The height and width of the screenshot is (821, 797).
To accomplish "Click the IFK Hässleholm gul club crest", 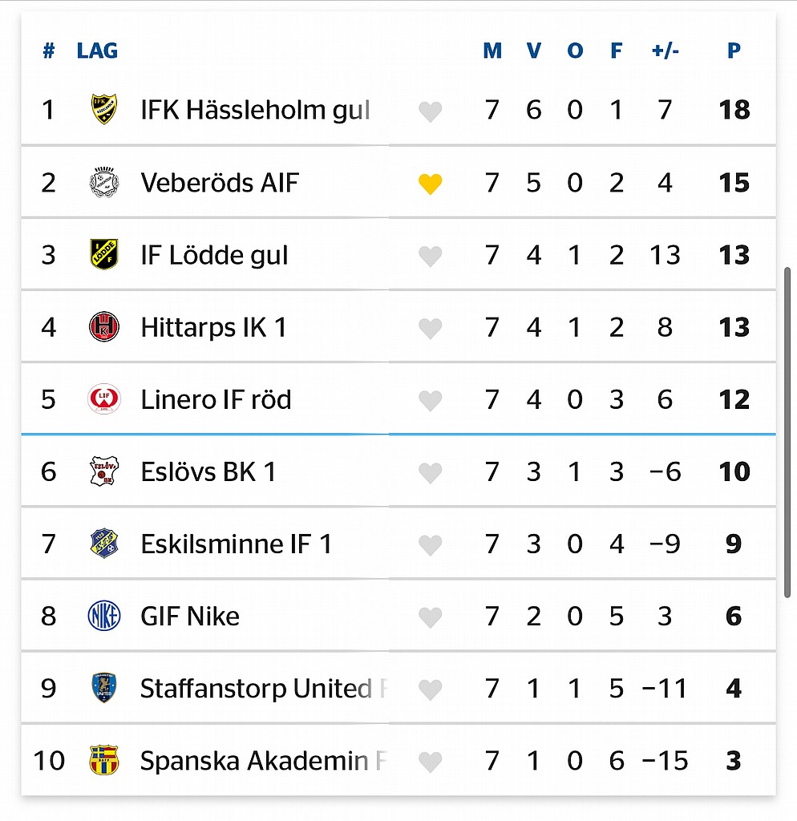I will pyautogui.click(x=104, y=109).
